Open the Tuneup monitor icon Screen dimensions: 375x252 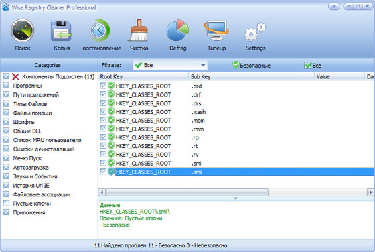216,31
